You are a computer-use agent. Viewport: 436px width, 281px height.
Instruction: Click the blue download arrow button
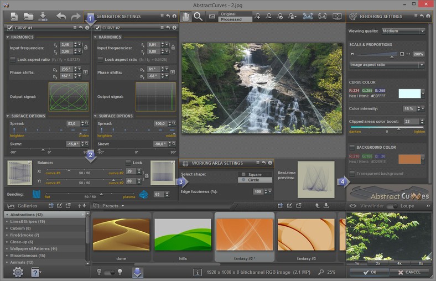coord(137,272)
